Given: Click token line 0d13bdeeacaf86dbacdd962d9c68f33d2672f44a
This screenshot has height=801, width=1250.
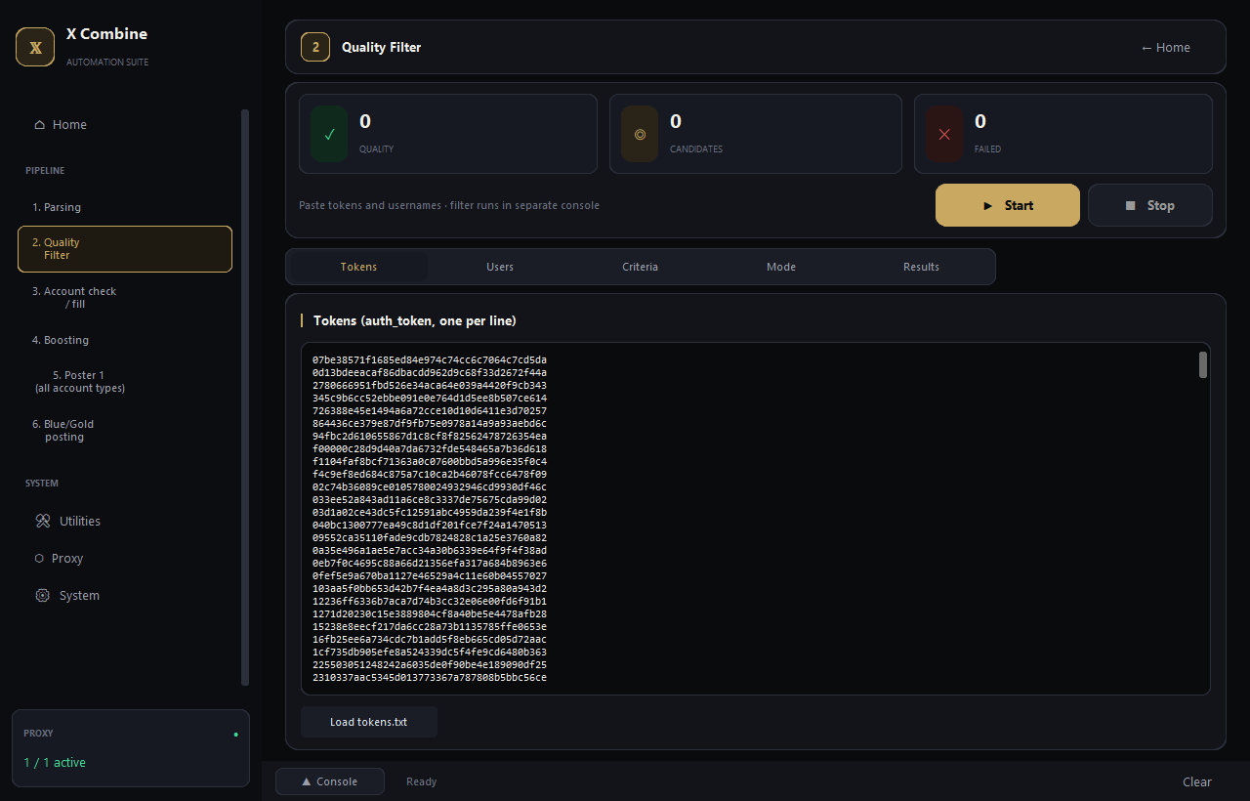Looking at the screenshot, I should pos(430,372).
